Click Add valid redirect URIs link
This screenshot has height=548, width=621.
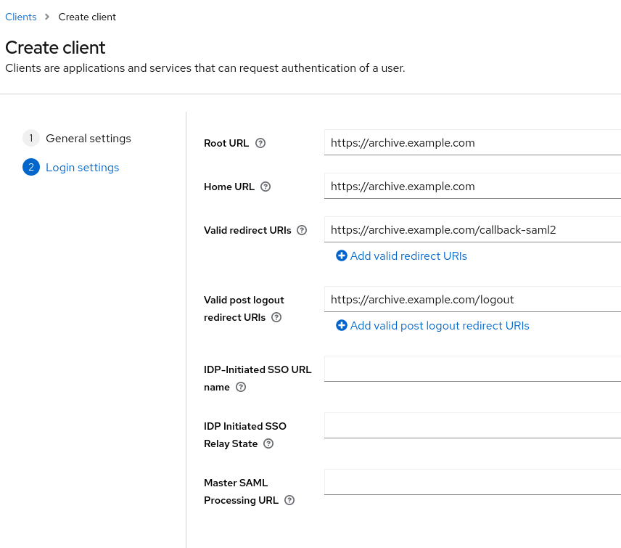click(408, 256)
